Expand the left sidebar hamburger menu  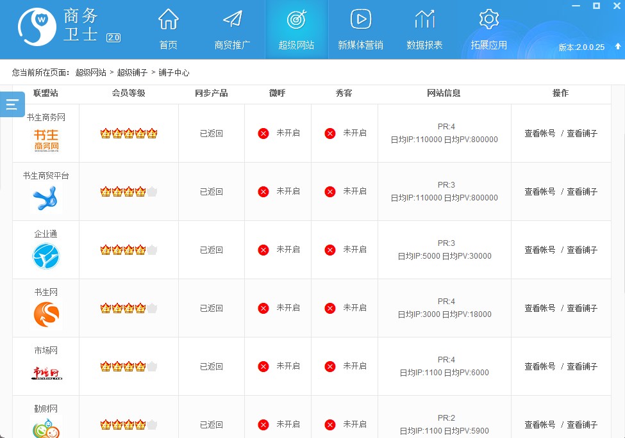point(12,104)
